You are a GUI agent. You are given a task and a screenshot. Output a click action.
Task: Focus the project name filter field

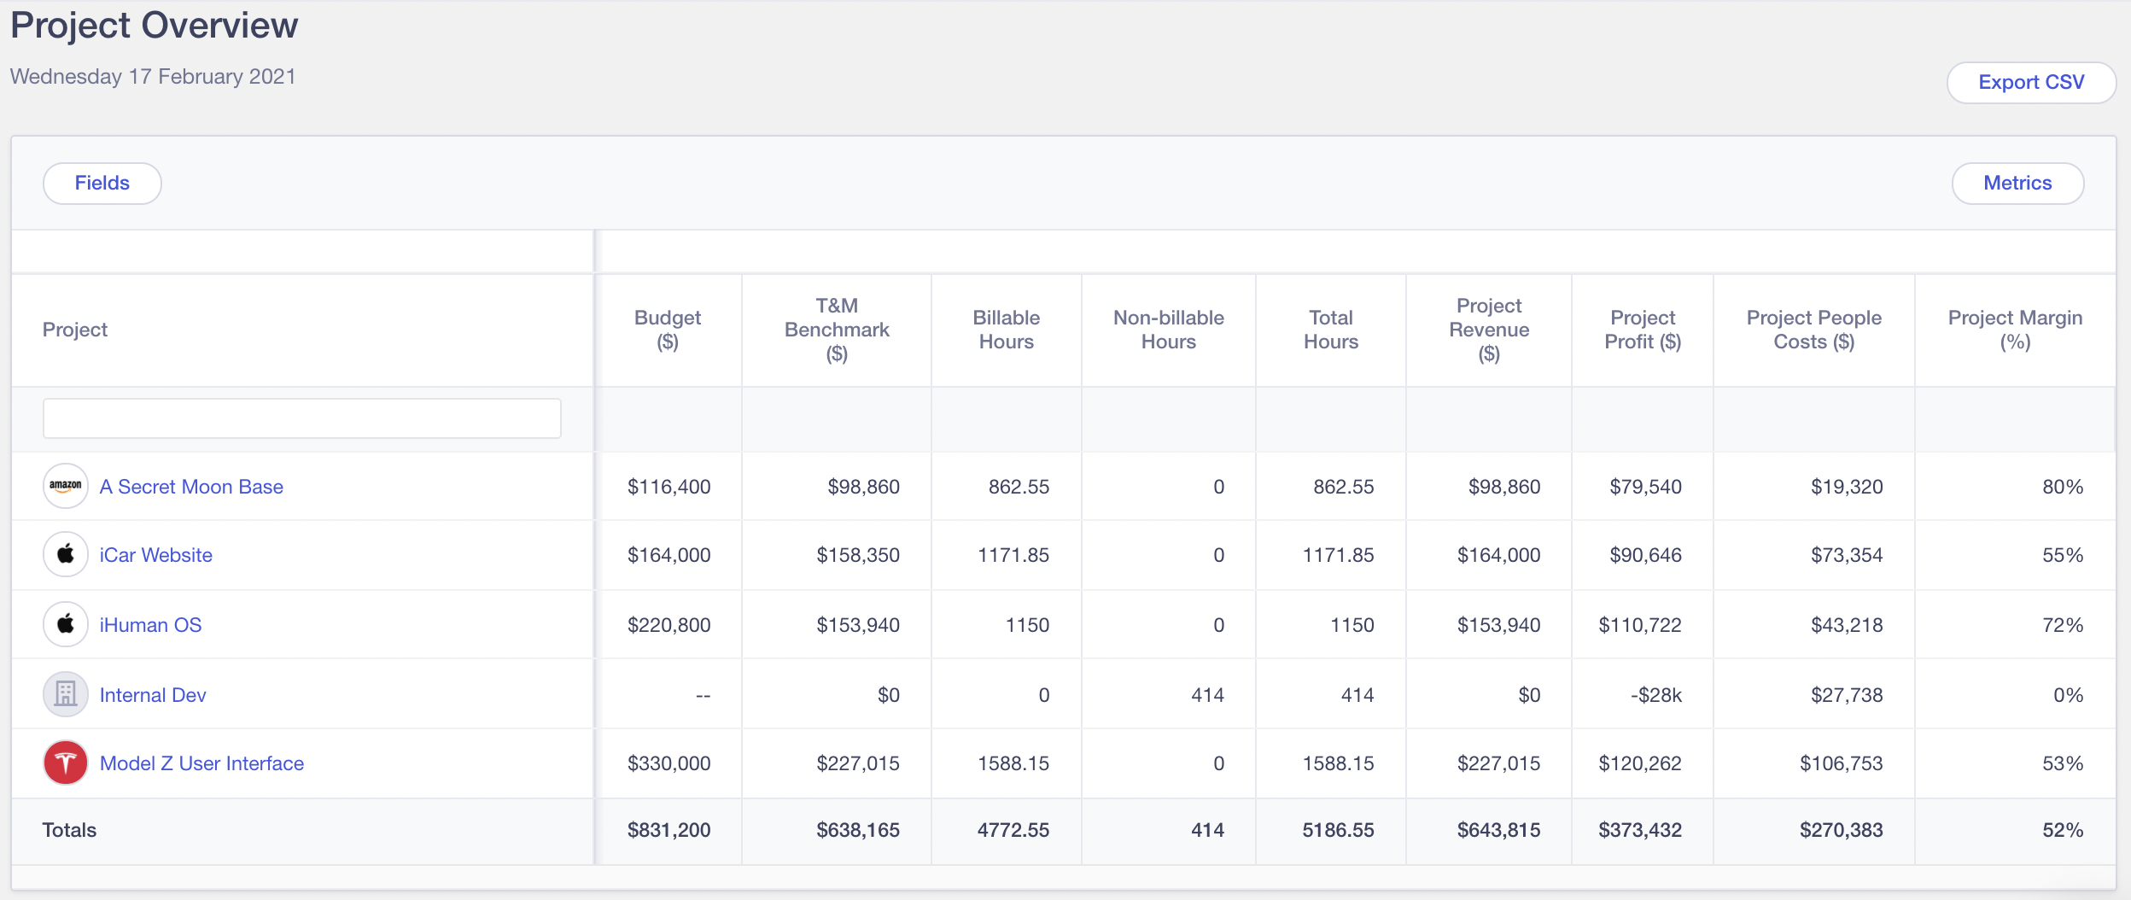tap(302, 418)
